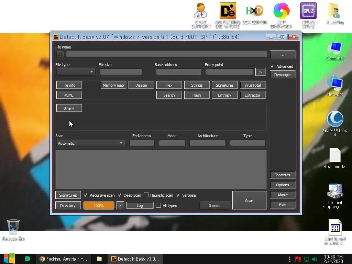The height and width of the screenshot is (264, 352).
Task: Click the red flag tray icon
Action: [298, 259]
